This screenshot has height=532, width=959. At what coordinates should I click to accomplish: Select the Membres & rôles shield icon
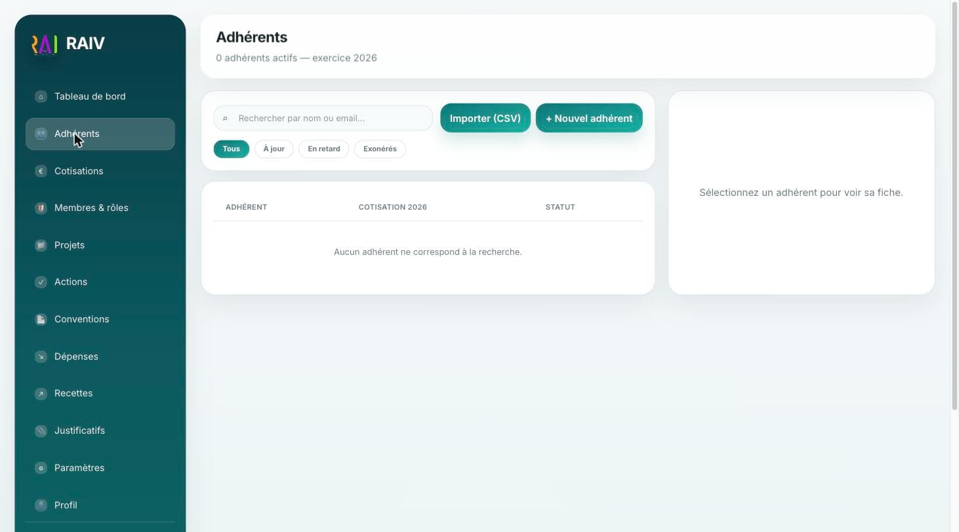(41, 208)
